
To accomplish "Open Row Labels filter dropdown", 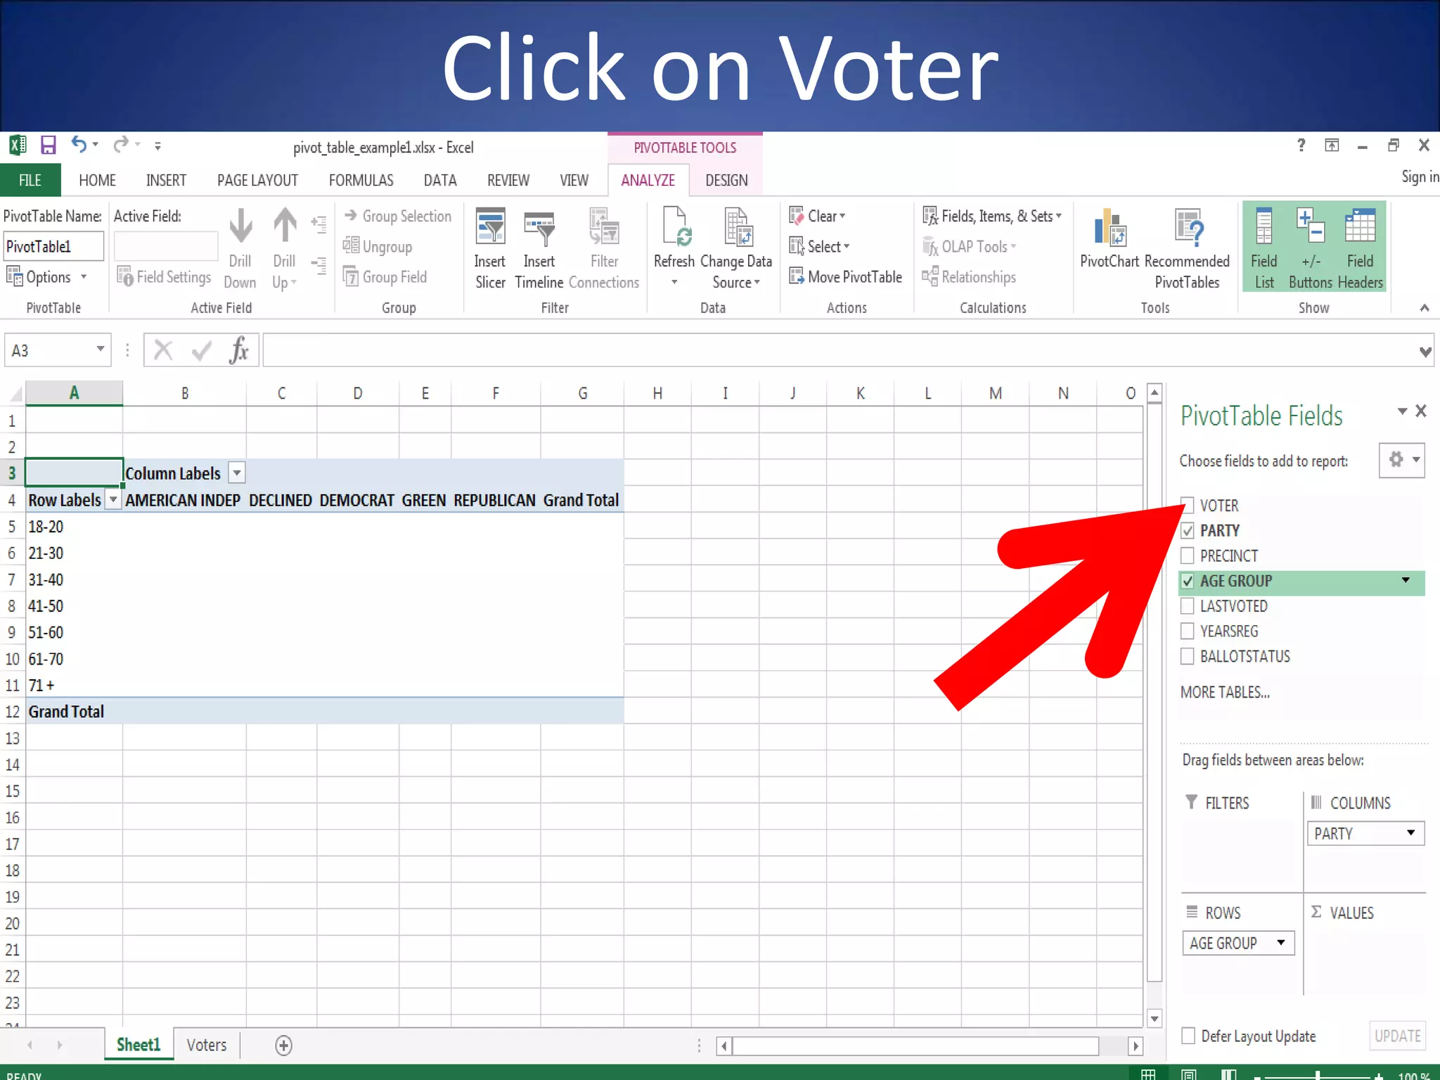I will (112, 500).
